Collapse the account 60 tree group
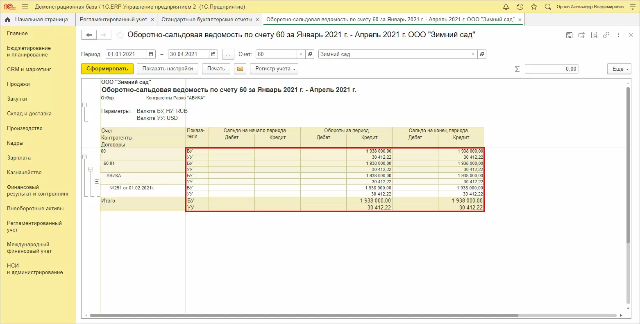The width and height of the screenshot is (640, 324). coord(85,157)
